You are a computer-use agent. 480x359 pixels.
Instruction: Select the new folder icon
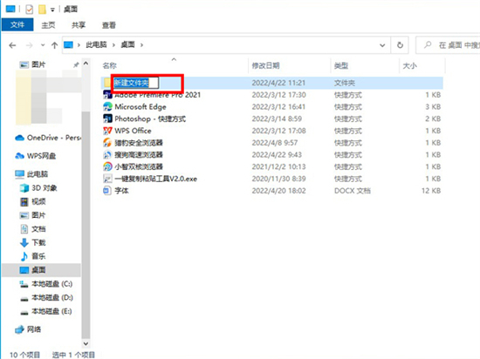tap(107, 83)
